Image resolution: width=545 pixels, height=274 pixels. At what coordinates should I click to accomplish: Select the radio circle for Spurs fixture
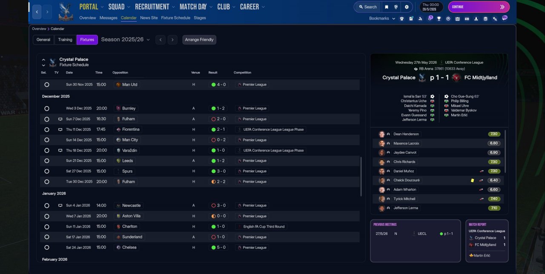[47, 171]
